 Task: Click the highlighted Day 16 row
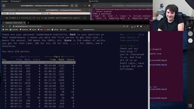point(39,63)
